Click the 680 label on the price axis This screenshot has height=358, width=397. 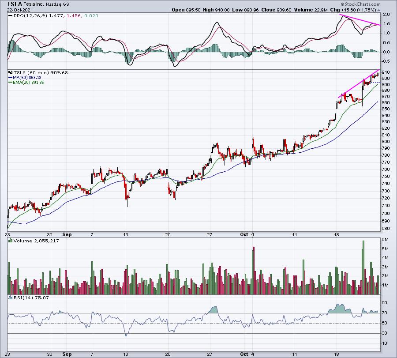click(x=386, y=228)
